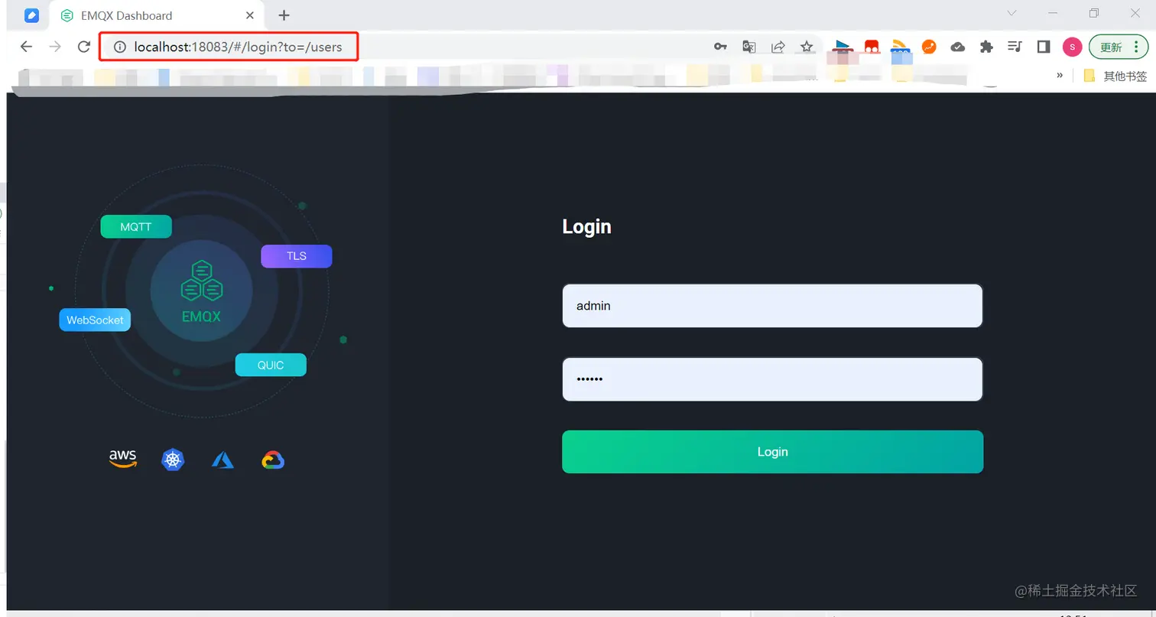Minimize the browser window

(1053, 13)
